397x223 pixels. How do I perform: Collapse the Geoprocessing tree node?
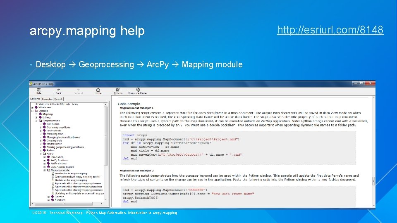coord(36,121)
